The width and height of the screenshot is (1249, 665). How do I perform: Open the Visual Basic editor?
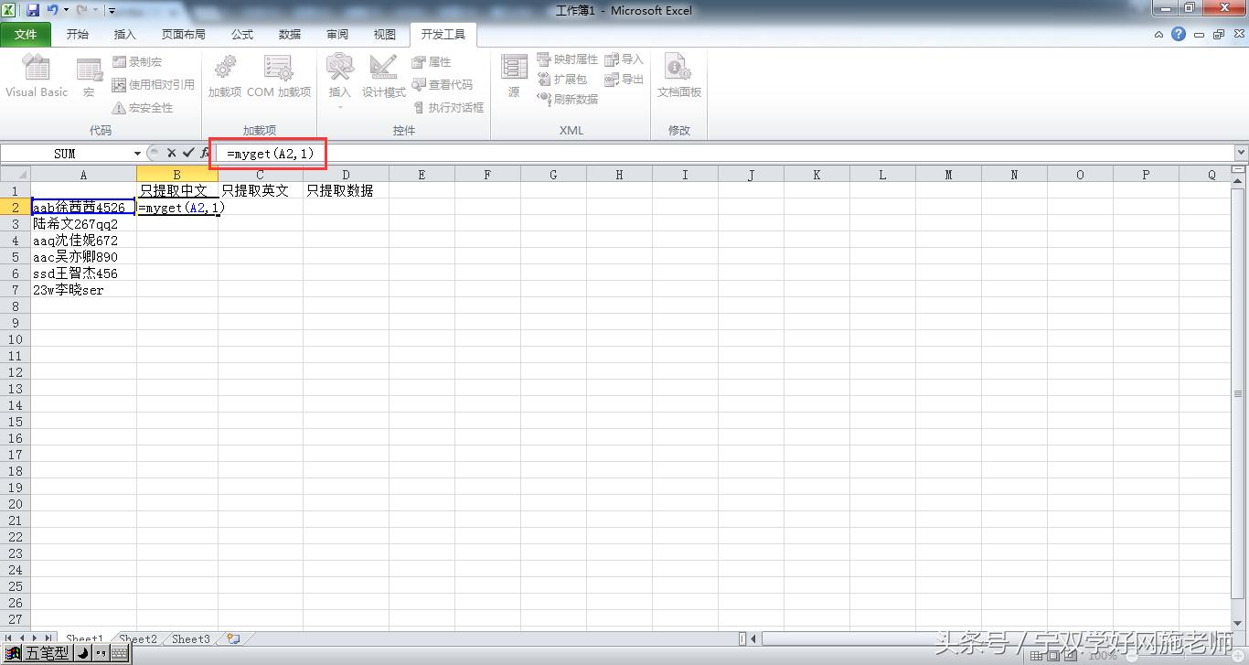pyautogui.click(x=37, y=76)
